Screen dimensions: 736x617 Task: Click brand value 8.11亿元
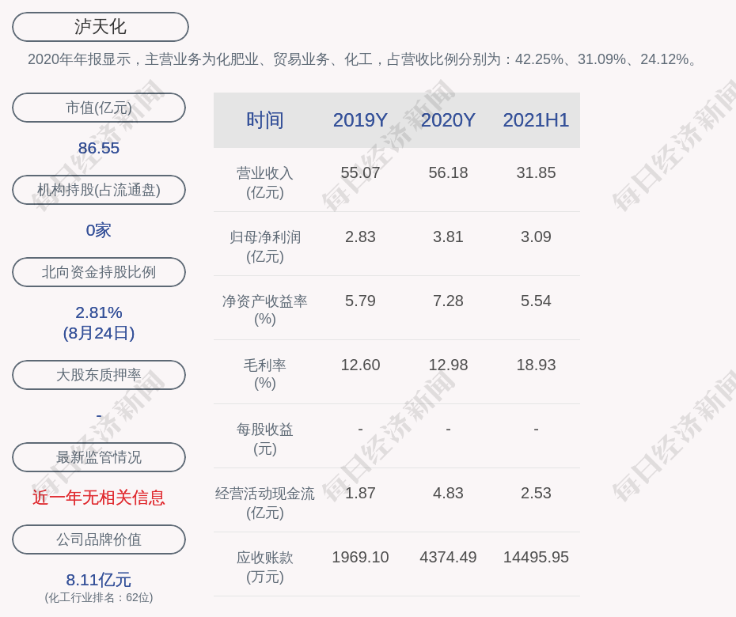(99, 580)
